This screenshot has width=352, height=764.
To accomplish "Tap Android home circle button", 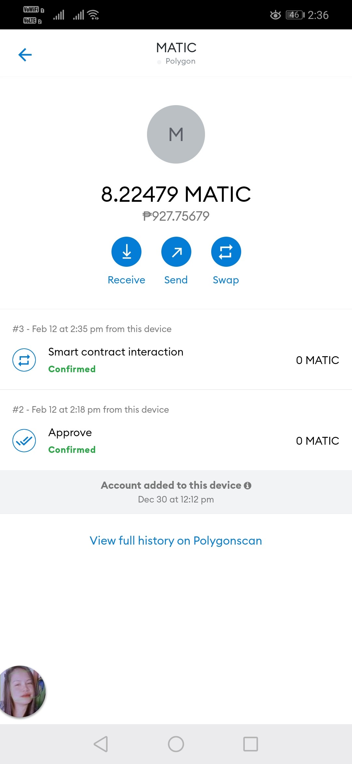I will (176, 744).
